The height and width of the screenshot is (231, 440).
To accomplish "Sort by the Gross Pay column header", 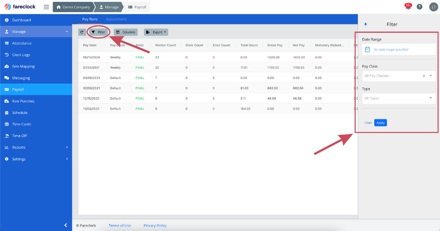I will point(275,45).
